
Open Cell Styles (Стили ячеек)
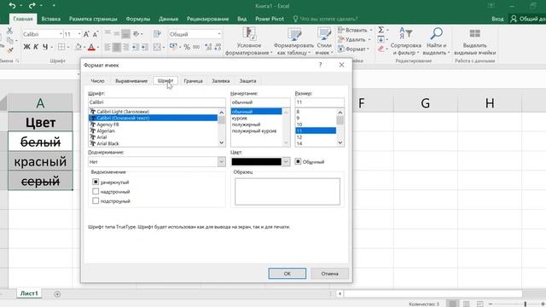pos(324,41)
